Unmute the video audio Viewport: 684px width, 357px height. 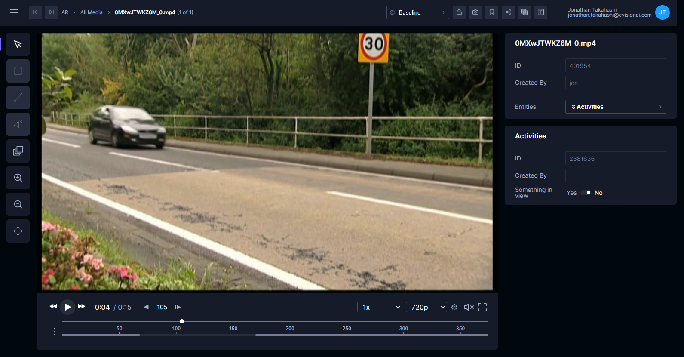point(468,307)
